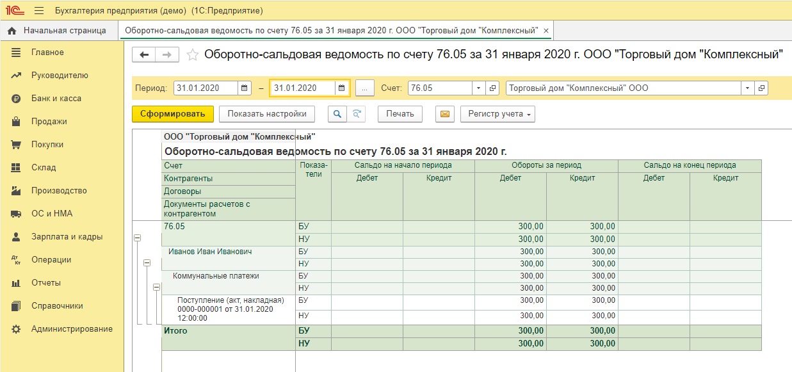The image size is (792, 372).
Task: Click the Показать настройки button
Action: [x=267, y=114]
